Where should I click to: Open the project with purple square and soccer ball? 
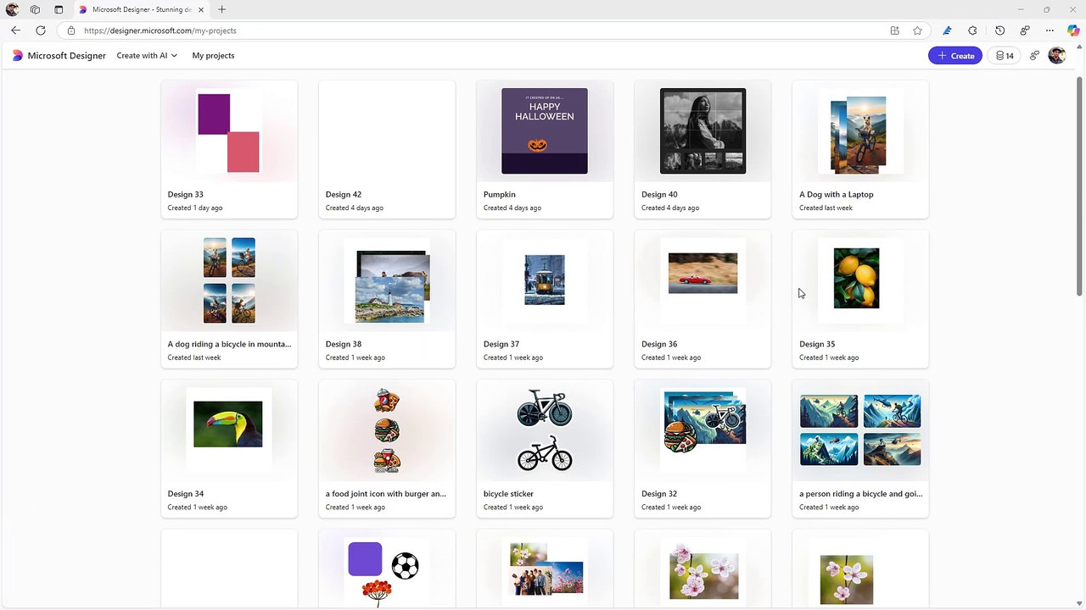point(387,569)
